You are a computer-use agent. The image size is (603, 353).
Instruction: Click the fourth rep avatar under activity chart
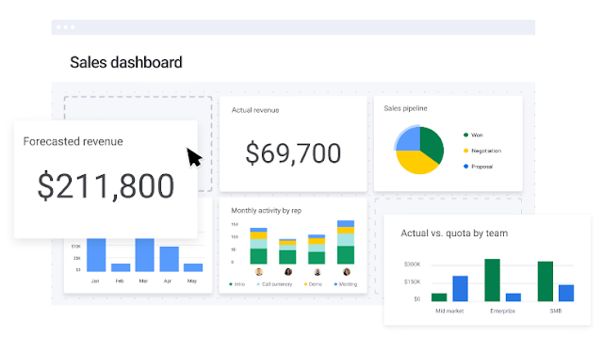[347, 272]
